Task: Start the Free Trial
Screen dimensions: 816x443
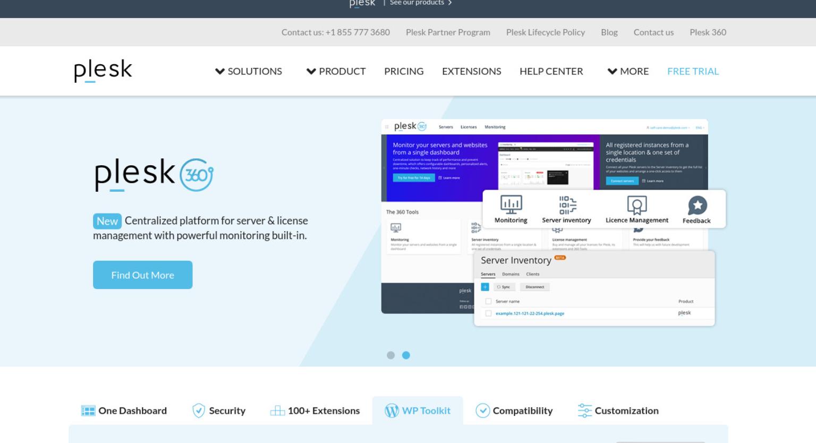Action: point(693,71)
